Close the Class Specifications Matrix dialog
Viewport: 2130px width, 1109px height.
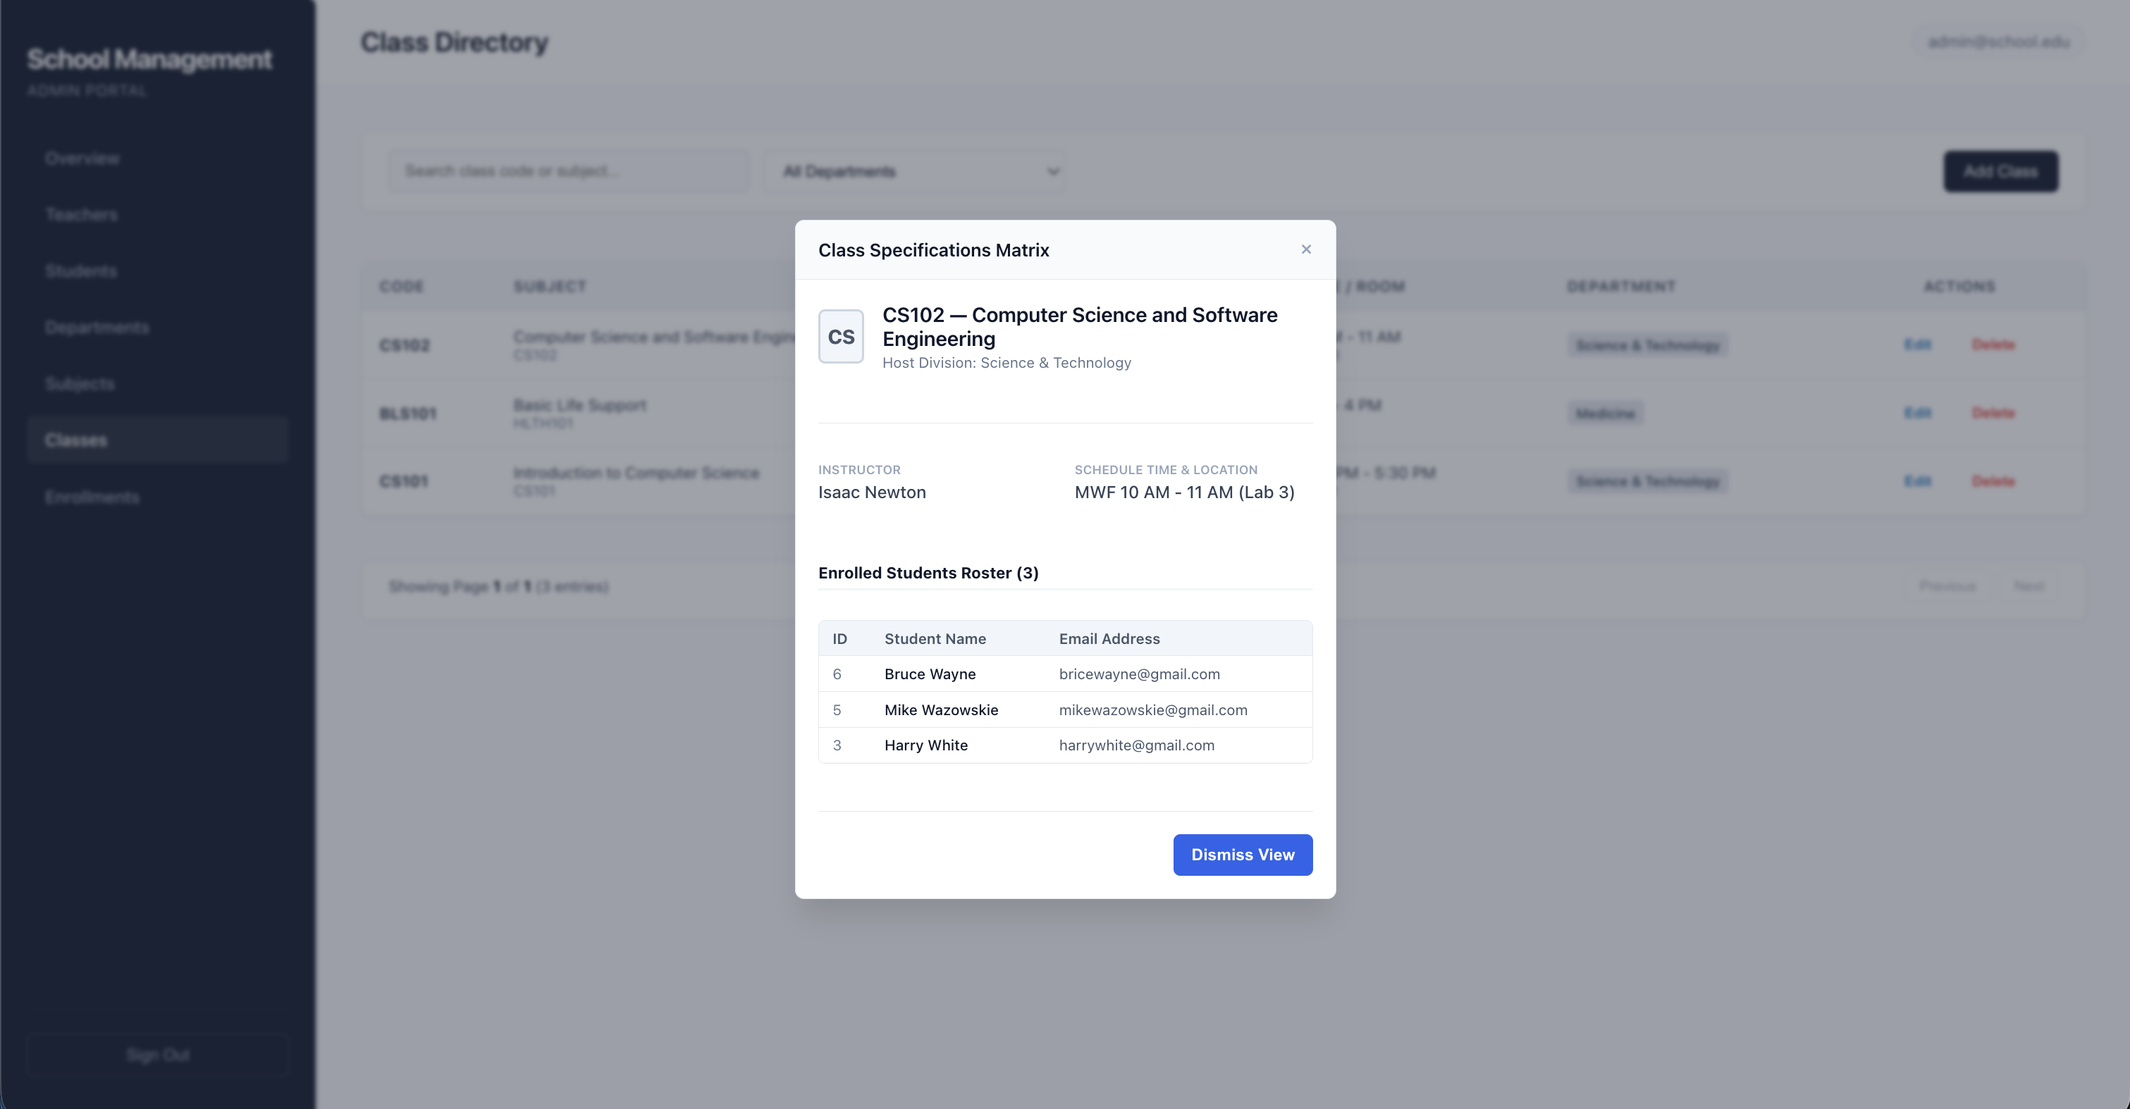point(1305,249)
